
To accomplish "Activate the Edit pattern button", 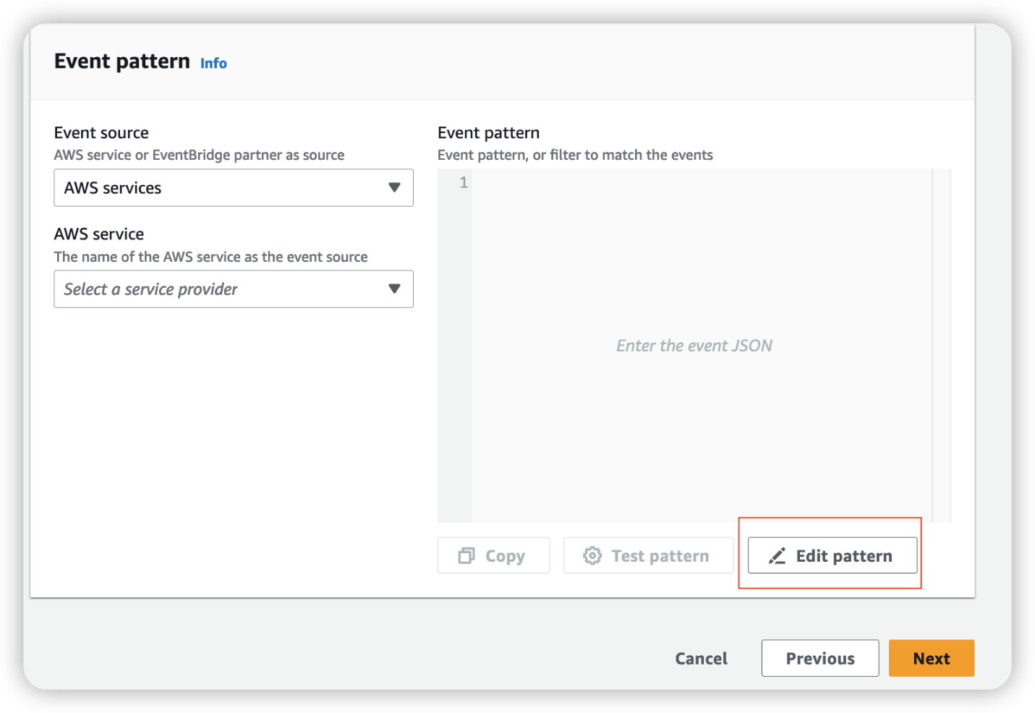I will coord(831,555).
